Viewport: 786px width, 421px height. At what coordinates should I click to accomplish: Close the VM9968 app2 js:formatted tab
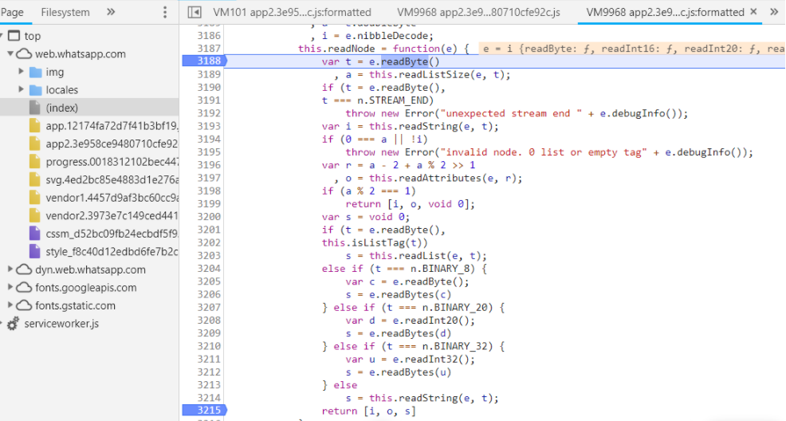pyautogui.click(x=753, y=11)
